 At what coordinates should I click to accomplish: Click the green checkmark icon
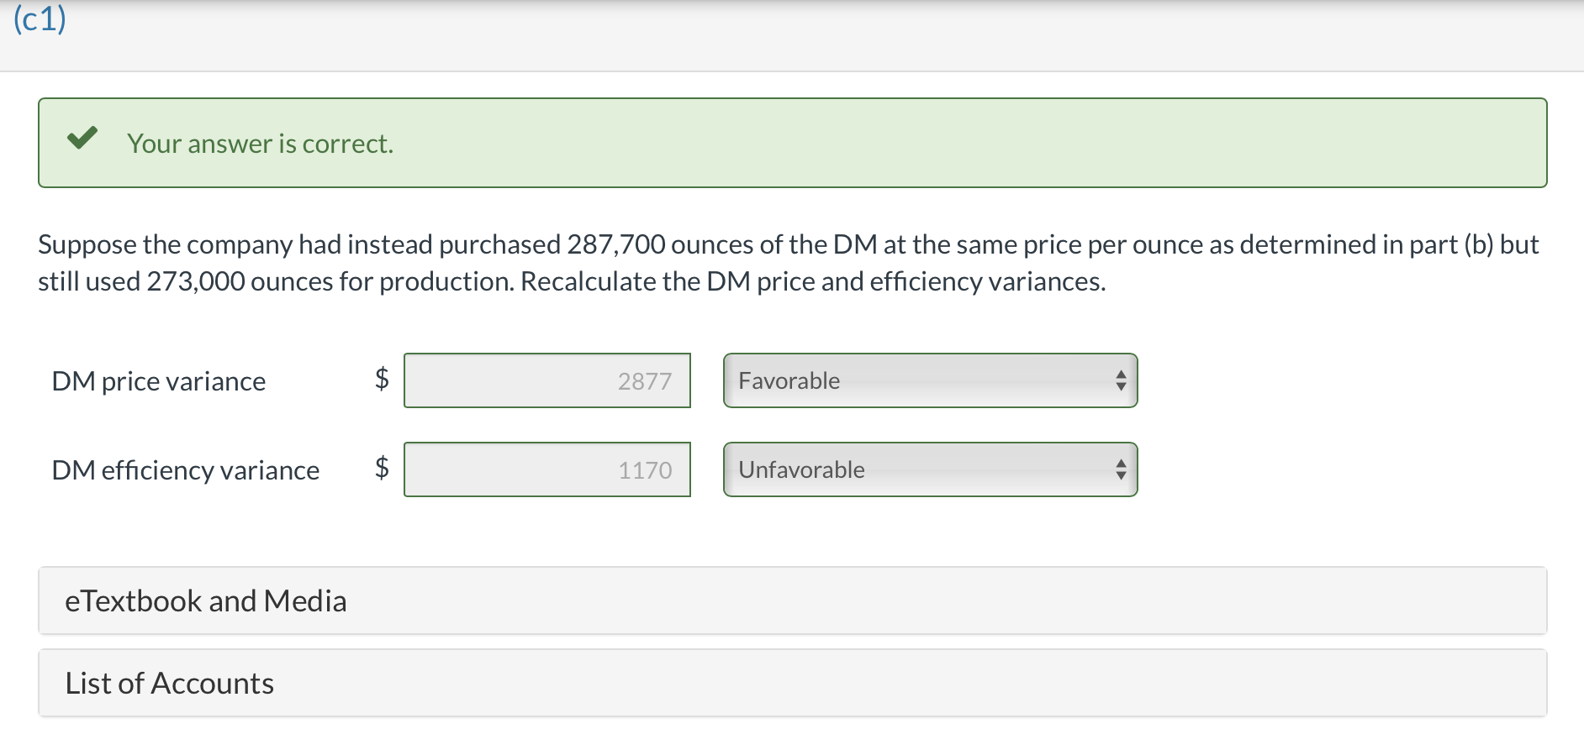pyautogui.click(x=82, y=139)
